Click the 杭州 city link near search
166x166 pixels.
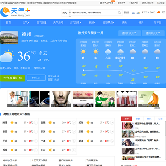pyautogui.click(x=126, y=12)
